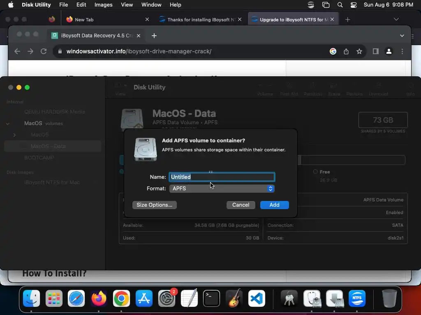
Task: Select iBoysoft NTFS for Mac disk image
Action: (x=53, y=183)
